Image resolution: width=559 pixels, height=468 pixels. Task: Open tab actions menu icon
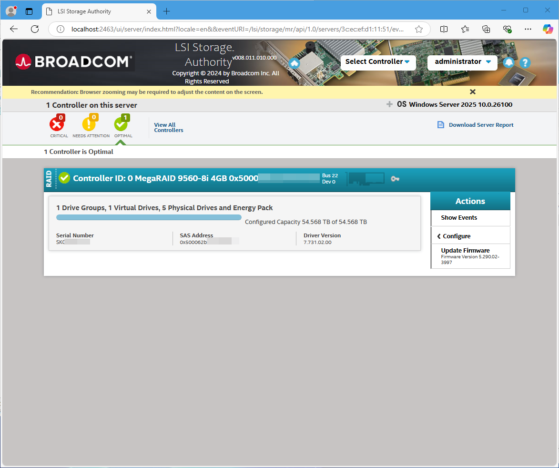click(29, 11)
